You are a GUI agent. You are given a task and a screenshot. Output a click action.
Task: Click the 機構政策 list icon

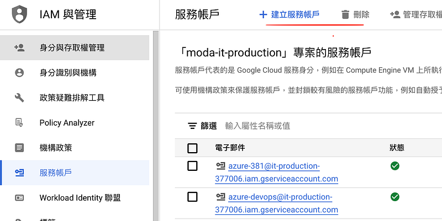19,148
